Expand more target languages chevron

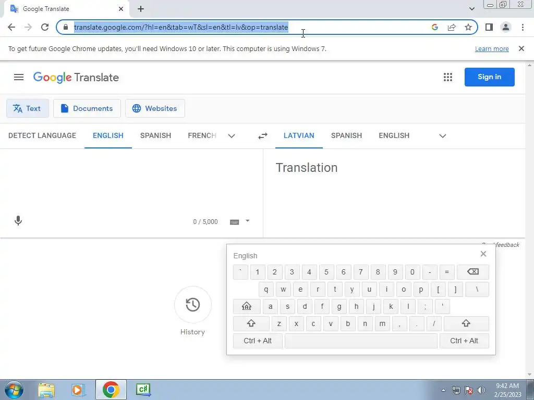click(442, 136)
